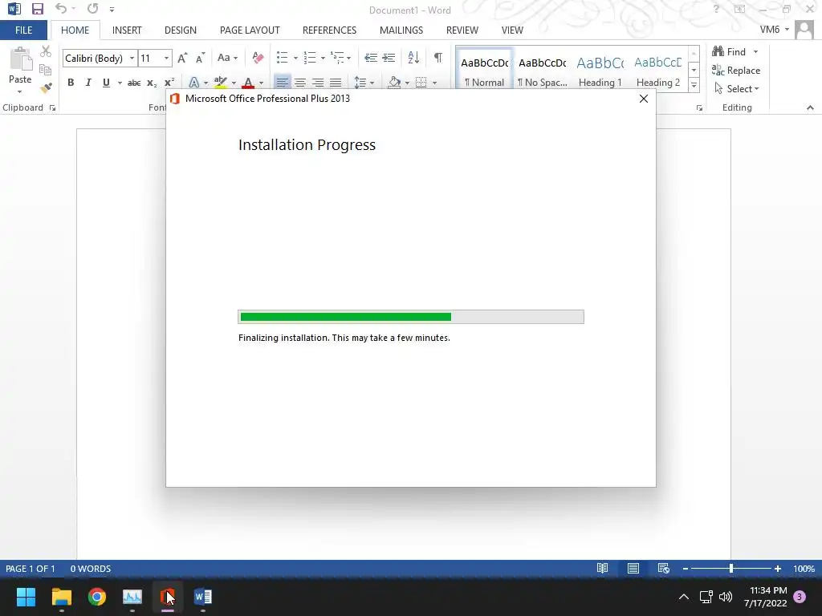The width and height of the screenshot is (822, 616).
Task: Click the Sort A-Z icon
Action: tap(413, 58)
